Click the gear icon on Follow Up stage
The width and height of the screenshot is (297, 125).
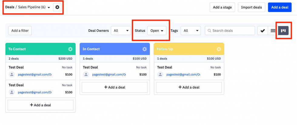[x=219, y=49]
